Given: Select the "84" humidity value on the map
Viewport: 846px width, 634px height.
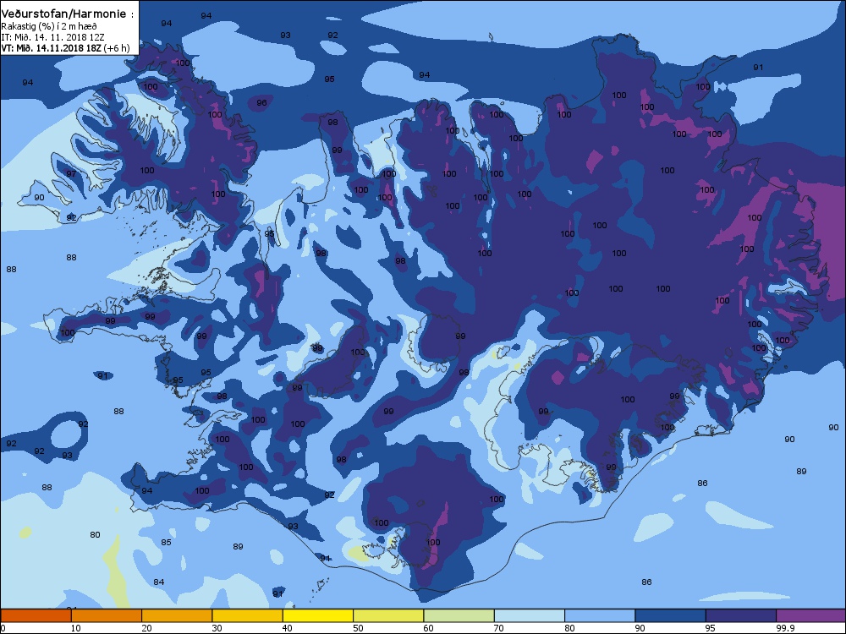Looking at the screenshot, I should (x=159, y=582).
